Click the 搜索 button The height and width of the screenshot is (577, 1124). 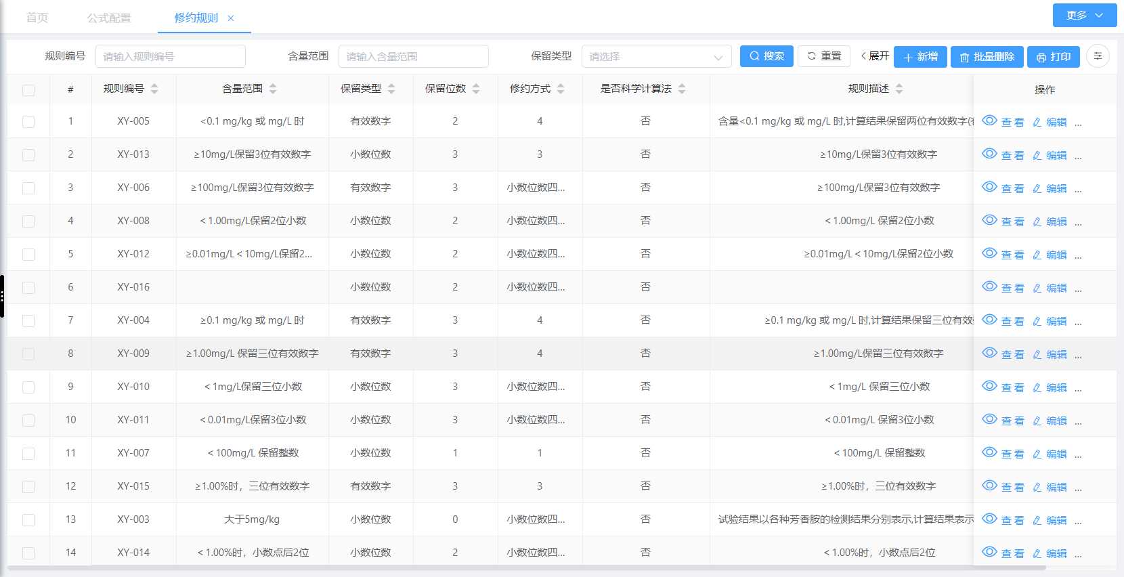(x=766, y=56)
